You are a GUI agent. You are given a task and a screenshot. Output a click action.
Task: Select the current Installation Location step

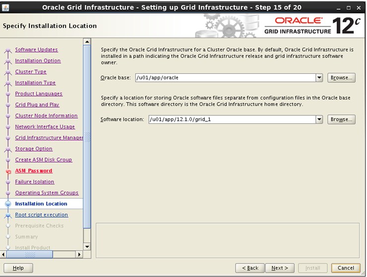click(x=41, y=204)
